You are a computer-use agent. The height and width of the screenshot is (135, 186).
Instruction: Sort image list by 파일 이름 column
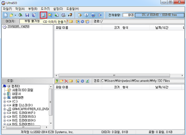pos(78,28)
